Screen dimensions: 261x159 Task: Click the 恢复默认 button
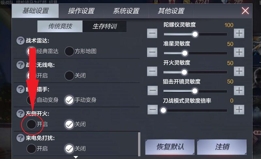170,147
